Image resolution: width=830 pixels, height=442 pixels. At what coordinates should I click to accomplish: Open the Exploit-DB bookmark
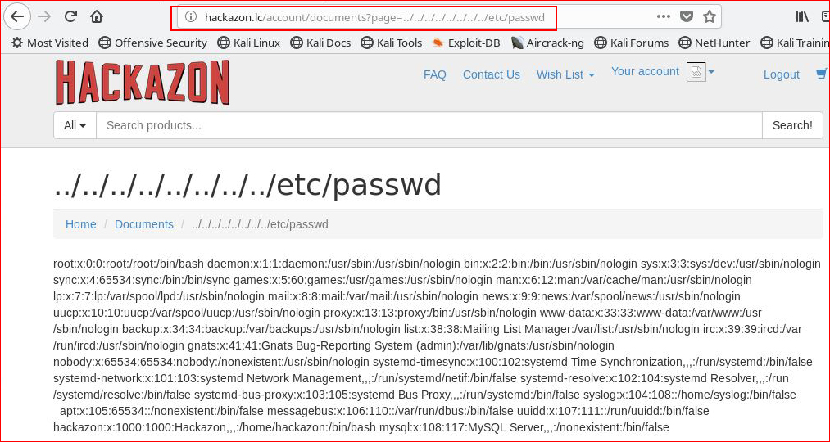click(466, 43)
